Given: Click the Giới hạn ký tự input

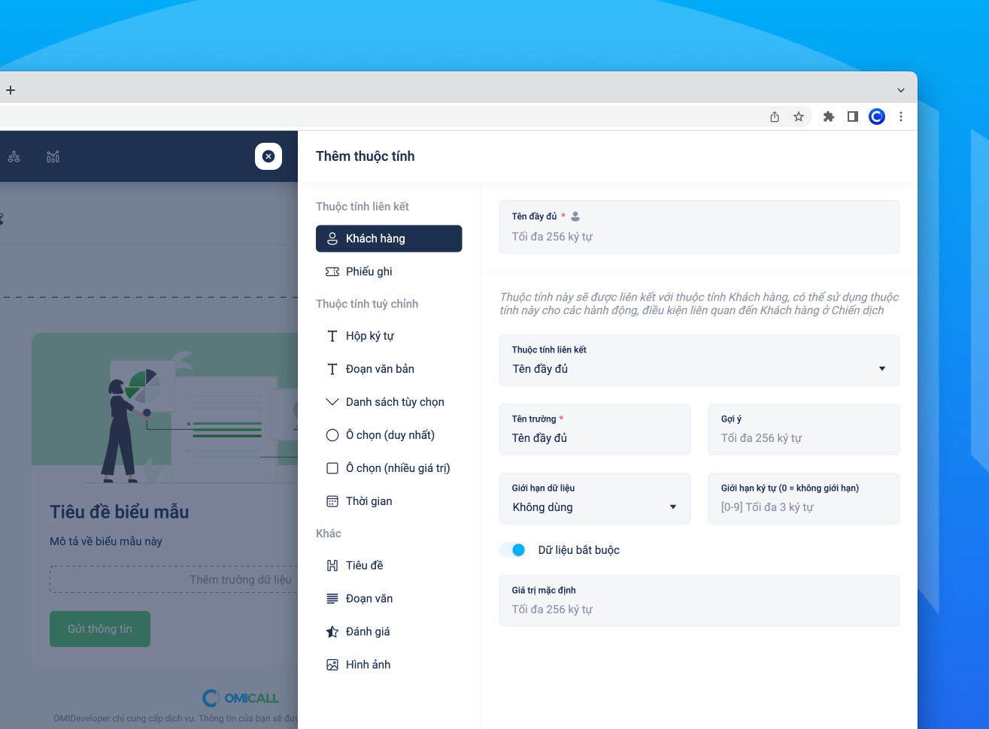Looking at the screenshot, I should (x=804, y=499).
